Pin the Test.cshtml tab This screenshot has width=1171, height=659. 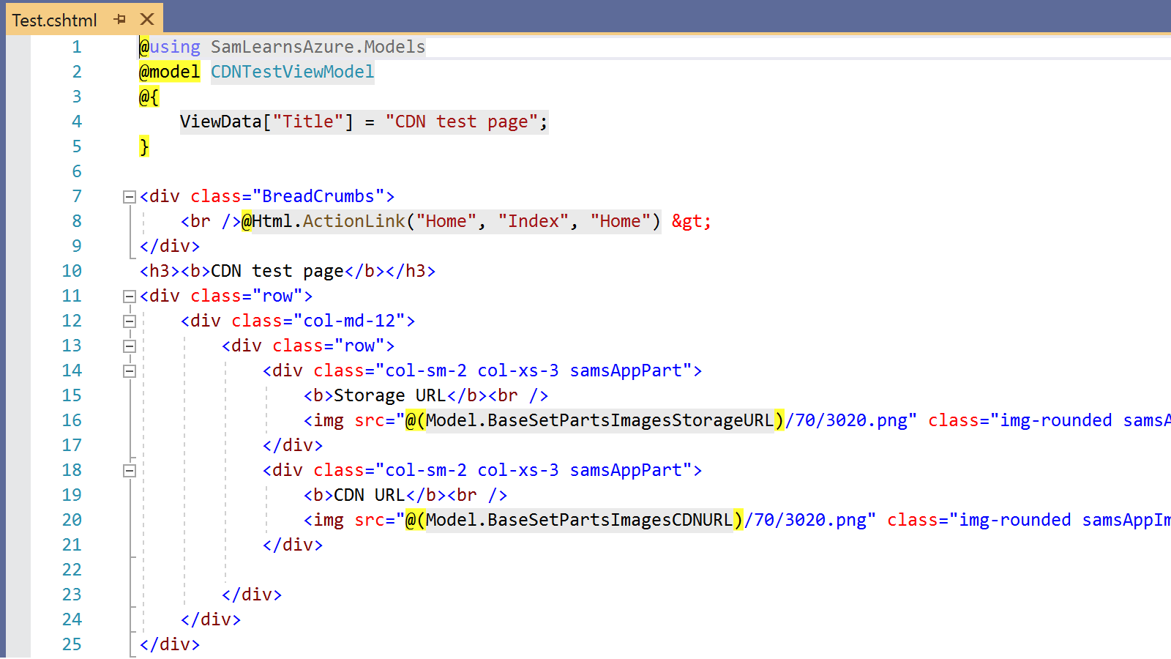(x=120, y=19)
